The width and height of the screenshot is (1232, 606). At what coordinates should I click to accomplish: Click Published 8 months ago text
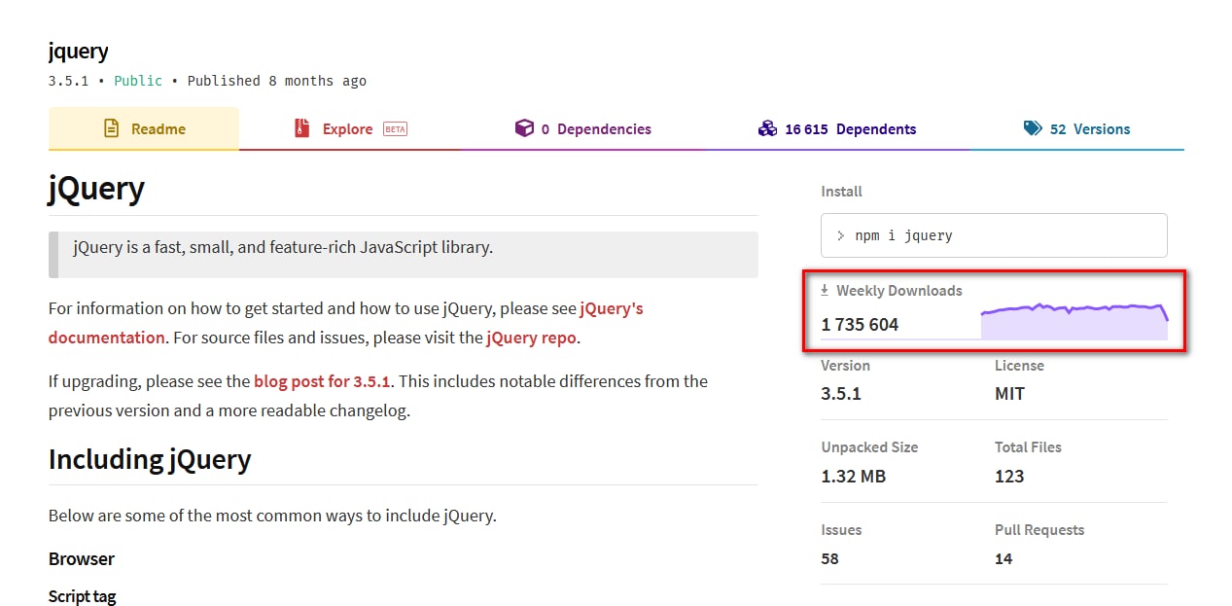coord(277,81)
